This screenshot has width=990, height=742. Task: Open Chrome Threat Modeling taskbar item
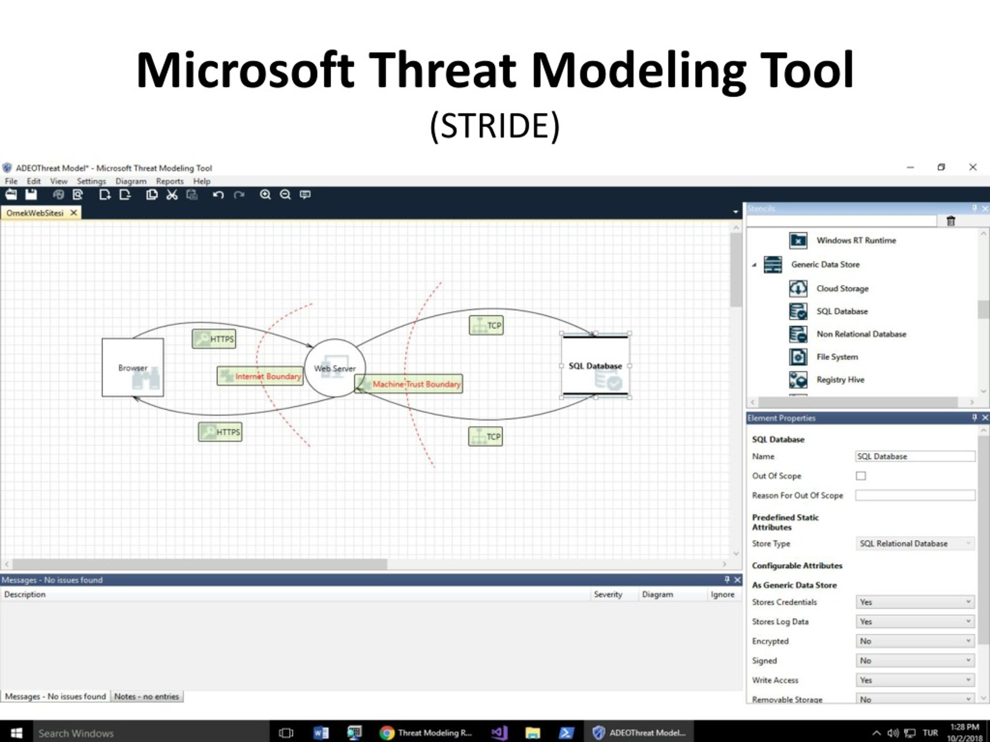tap(426, 733)
